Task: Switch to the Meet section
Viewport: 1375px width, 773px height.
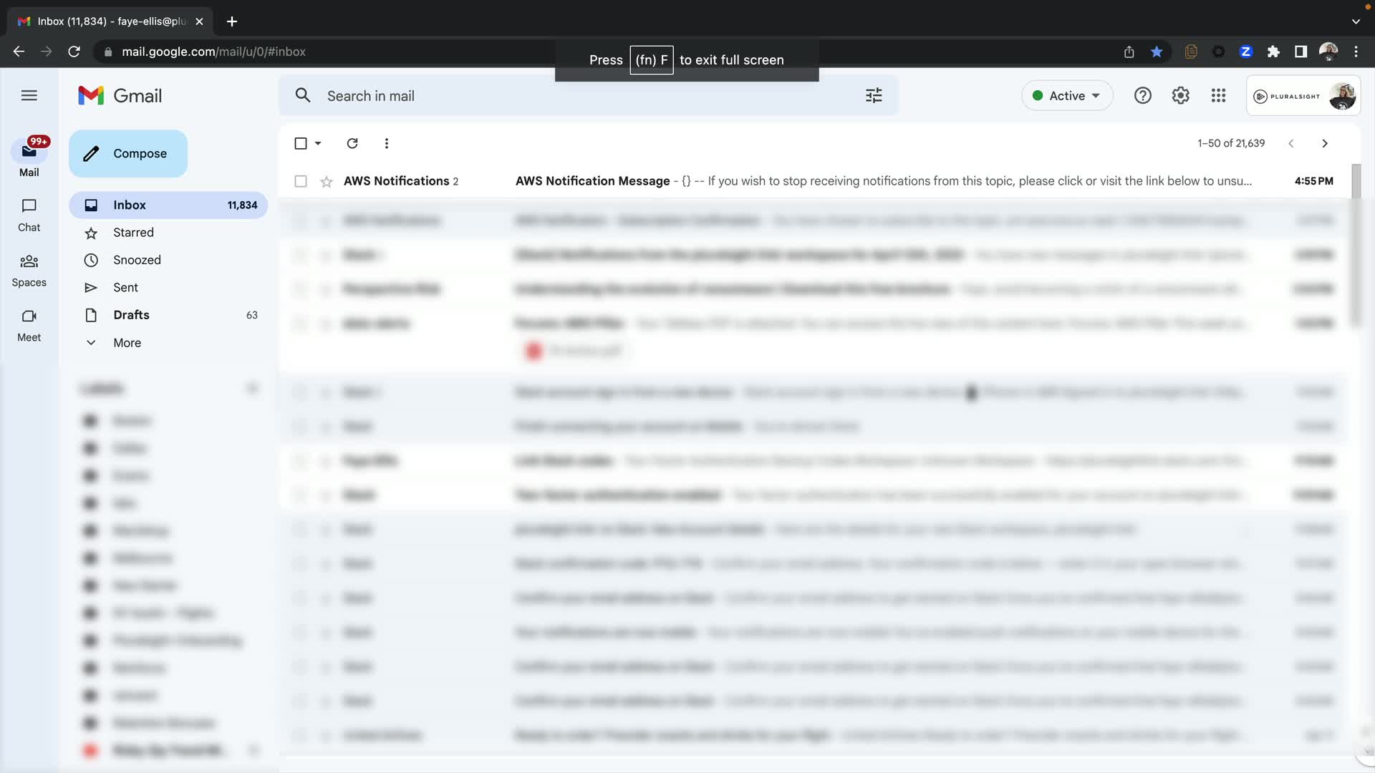Action: [29, 325]
